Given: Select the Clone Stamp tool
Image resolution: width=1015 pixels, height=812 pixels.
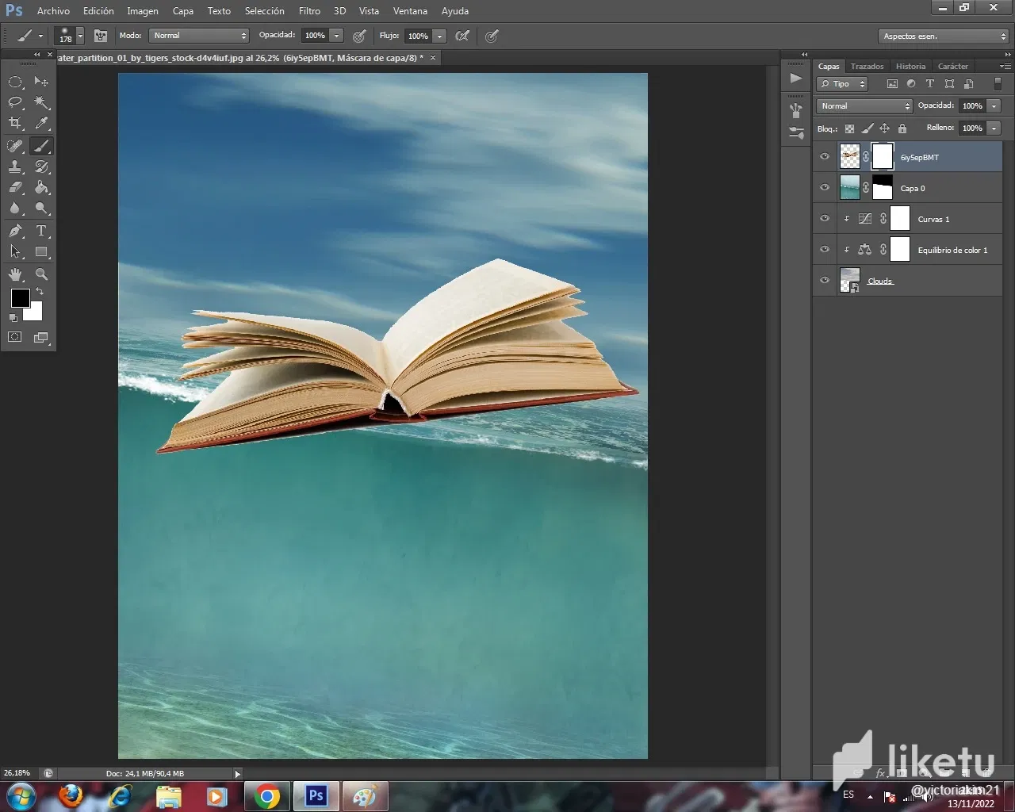Looking at the screenshot, I should tap(15, 167).
